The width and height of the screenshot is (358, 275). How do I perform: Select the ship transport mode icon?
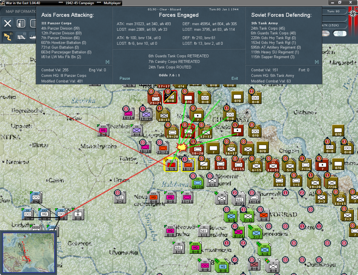tap(33, 36)
